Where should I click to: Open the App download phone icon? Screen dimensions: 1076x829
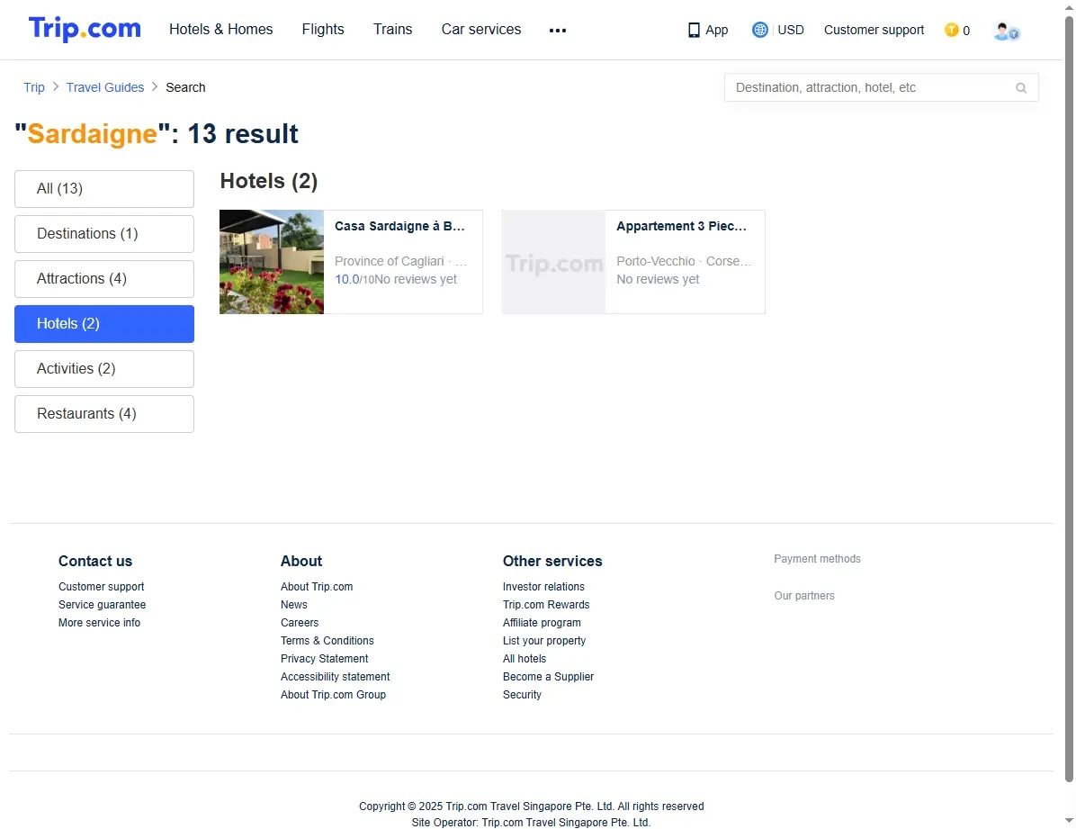pyautogui.click(x=694, y=31)
